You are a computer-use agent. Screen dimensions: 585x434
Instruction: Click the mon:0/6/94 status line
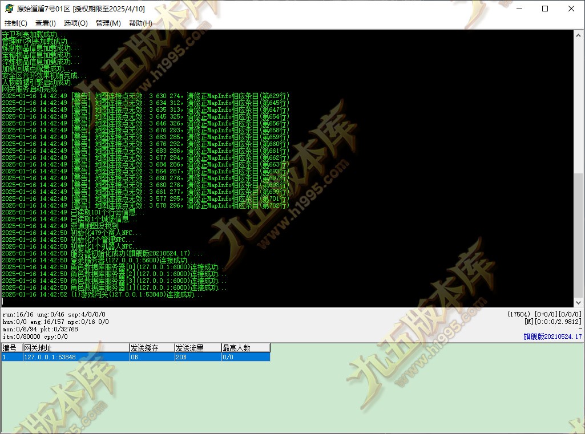[40, 329]
